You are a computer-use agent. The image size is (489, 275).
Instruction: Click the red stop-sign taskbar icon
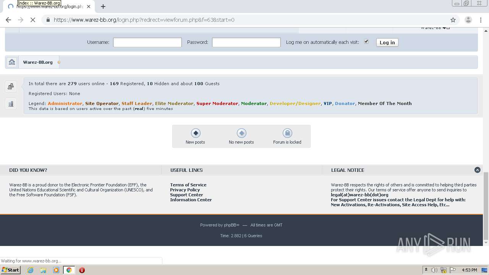(x=82, y=270)
